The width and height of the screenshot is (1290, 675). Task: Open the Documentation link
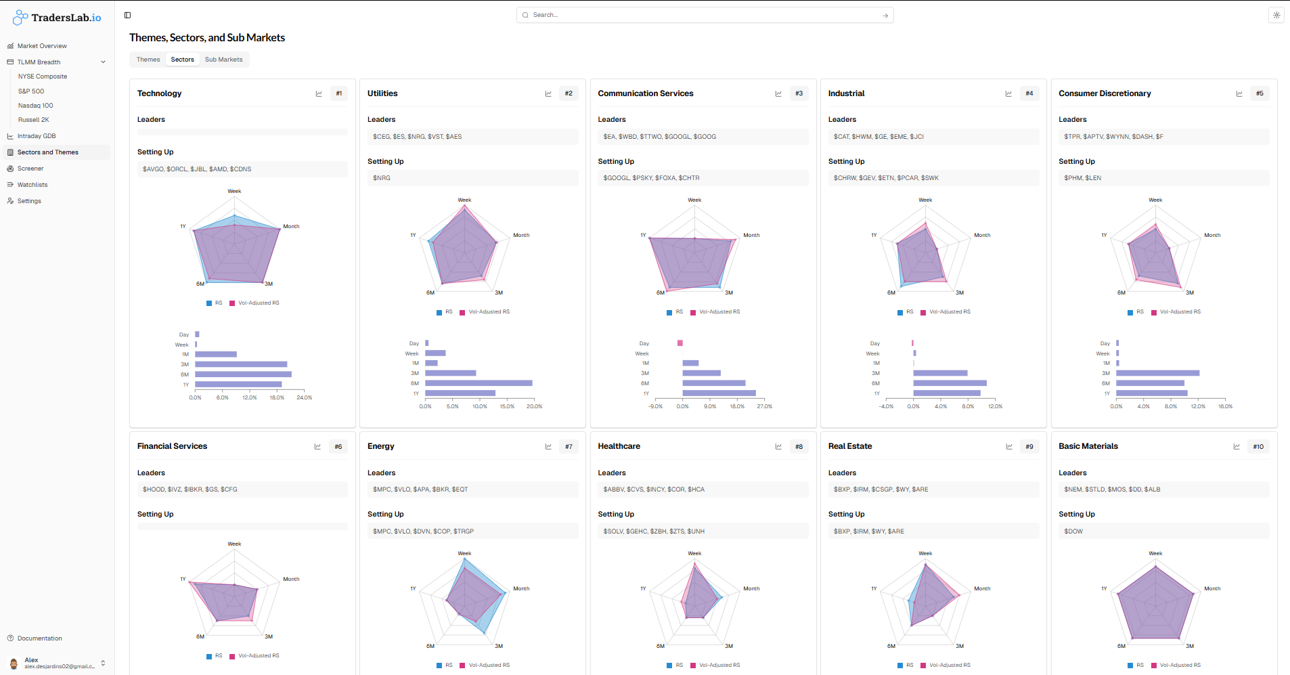(40, 638)
